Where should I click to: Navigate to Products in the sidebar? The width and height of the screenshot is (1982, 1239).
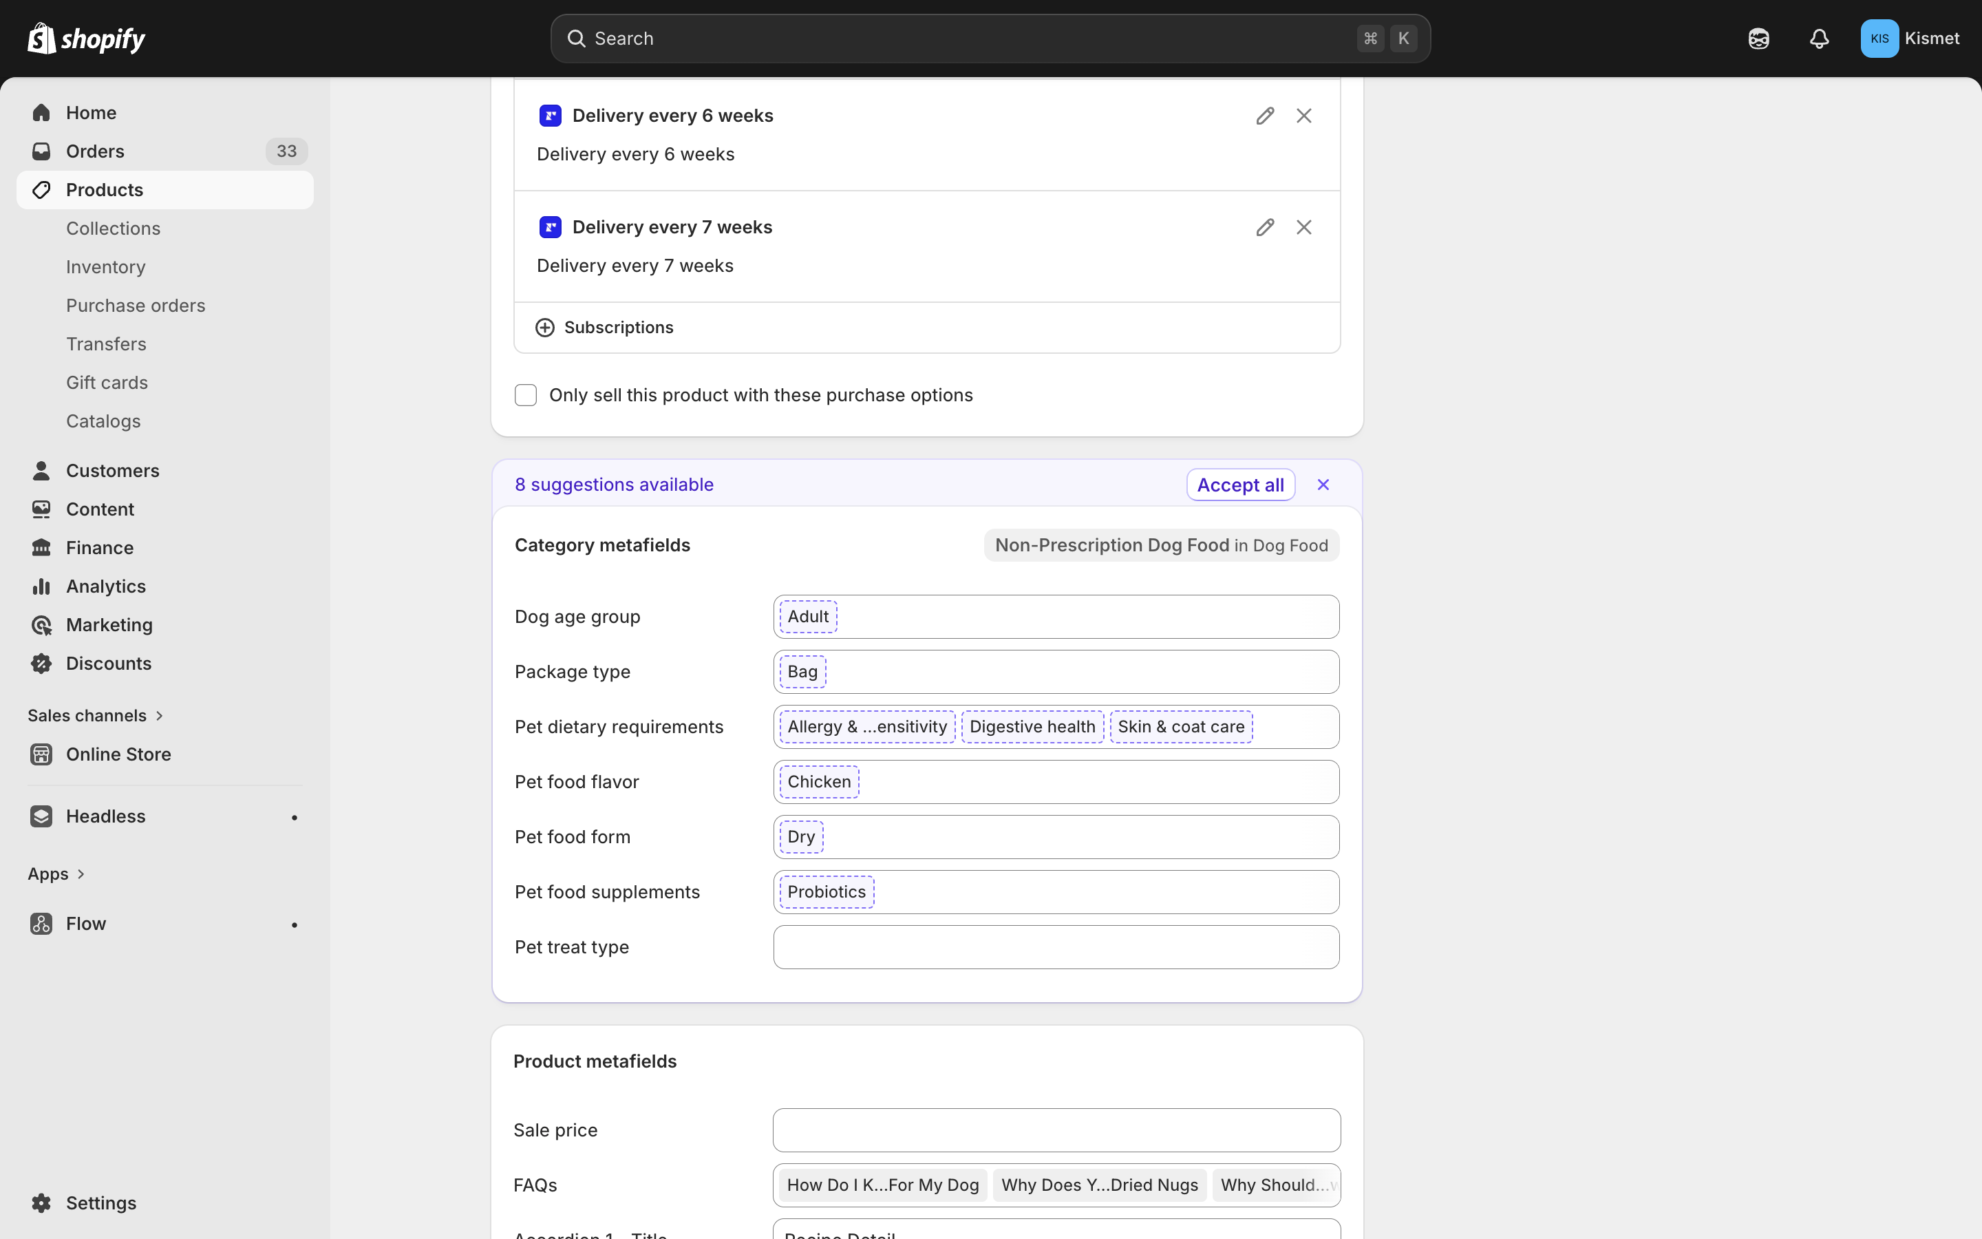105,189
